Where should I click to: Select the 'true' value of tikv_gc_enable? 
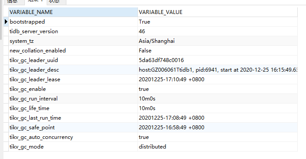pos(217,89)
